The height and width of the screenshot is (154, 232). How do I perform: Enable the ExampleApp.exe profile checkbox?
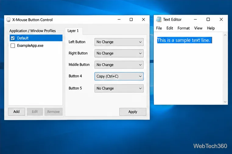(13, 46)
